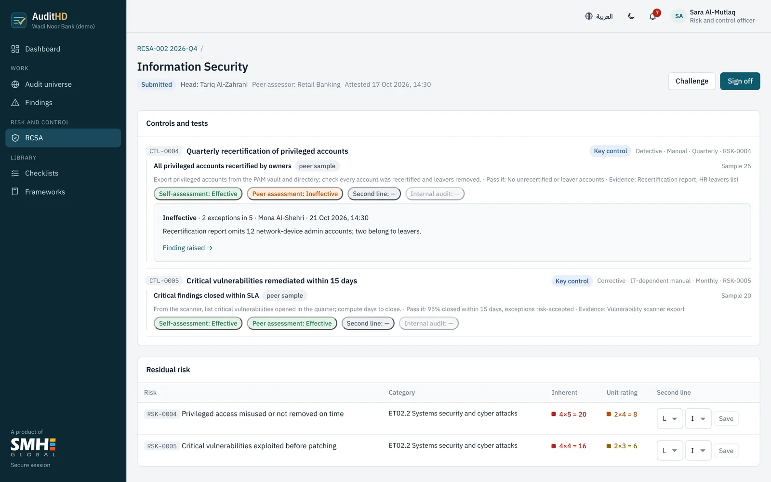This screenshot has height=482, width=771.
Task: Follow the Finding raised link
Action: (x=187, y=248)
